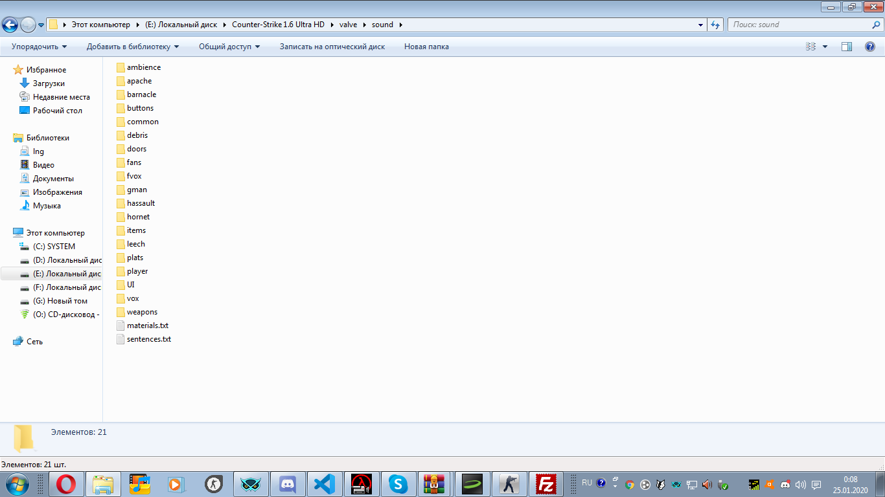Expand the sound breadcrumb arrow

click(x=400, y=25)
